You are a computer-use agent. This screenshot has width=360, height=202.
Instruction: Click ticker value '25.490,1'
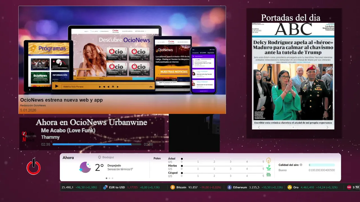pyautogui.click(x=67, y=187)
